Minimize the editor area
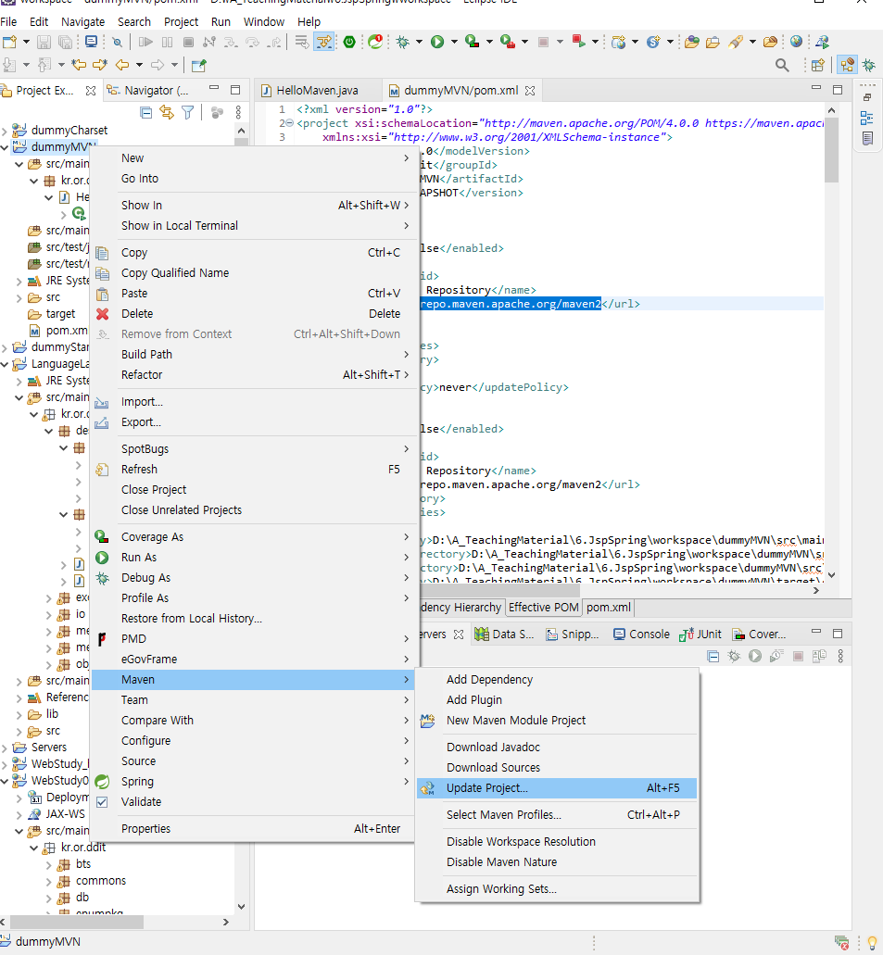Screen dimensions: 883x955 click(816, 89)
